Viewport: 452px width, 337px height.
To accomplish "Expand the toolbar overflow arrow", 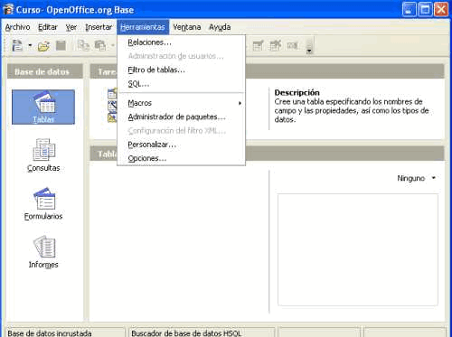I will click(x=309, y=51).
